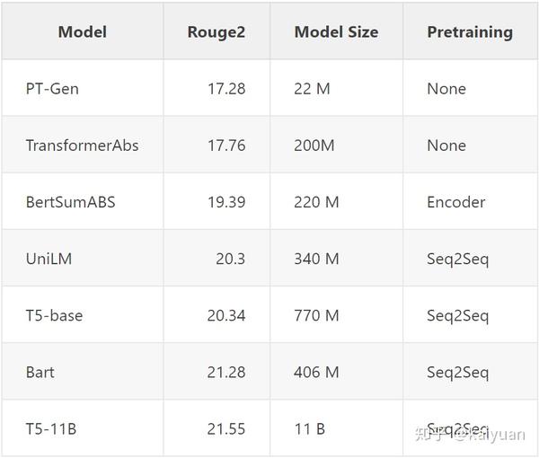Click the Model Size column header
Viewport: 539px width, 458px height.
(x=336, y=32)
